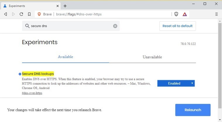
Task: Relaunch Brave with the Relaunch button
Action: click(193, 110)
